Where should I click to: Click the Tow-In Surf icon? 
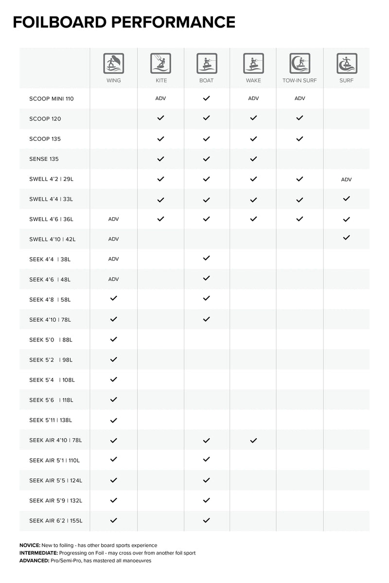[300, 63]
